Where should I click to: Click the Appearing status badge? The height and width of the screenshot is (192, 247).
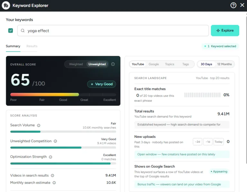coord(219,172)
